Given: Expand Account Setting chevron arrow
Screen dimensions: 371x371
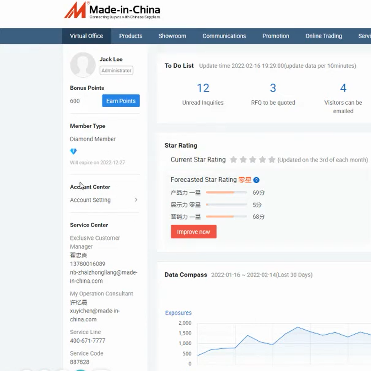Looking at the screenshot, I should [136, 200].
